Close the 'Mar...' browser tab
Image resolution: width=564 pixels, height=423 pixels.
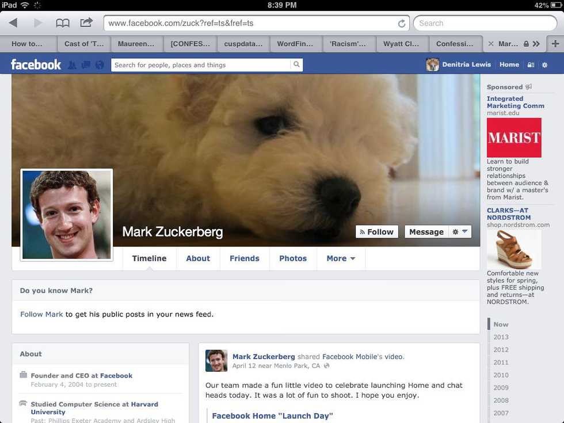click(490, 44)
